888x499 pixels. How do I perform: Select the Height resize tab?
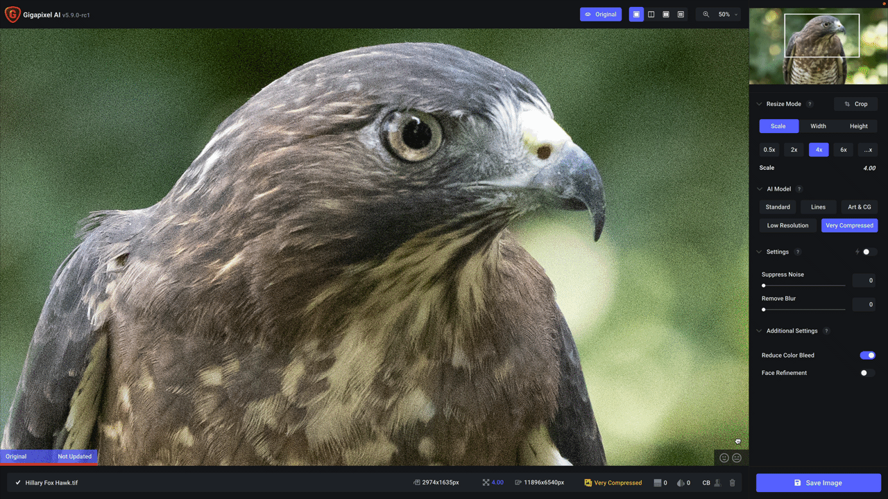click(859, 126)
